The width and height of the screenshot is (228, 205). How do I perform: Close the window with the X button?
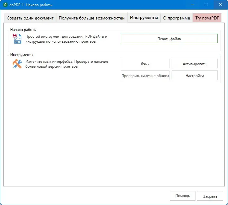221,5
